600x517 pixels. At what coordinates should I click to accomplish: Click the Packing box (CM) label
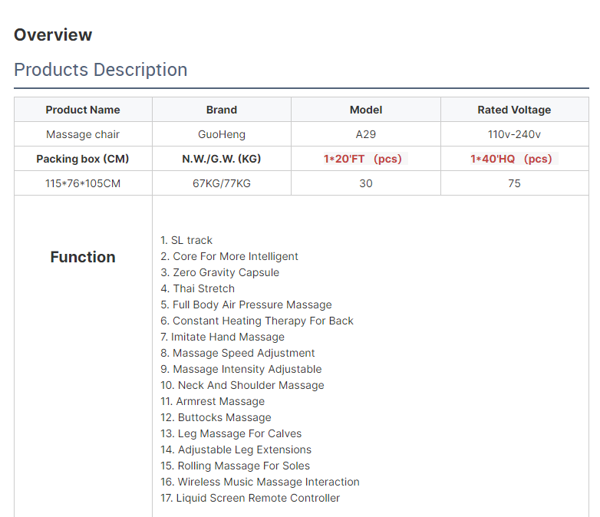point(83,159)
